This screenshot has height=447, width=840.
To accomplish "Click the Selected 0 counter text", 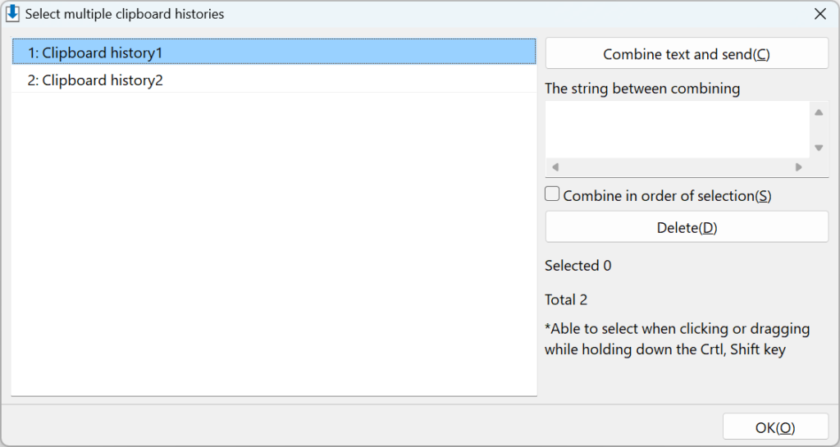I will pyautogui.click(x=578, y=266).
